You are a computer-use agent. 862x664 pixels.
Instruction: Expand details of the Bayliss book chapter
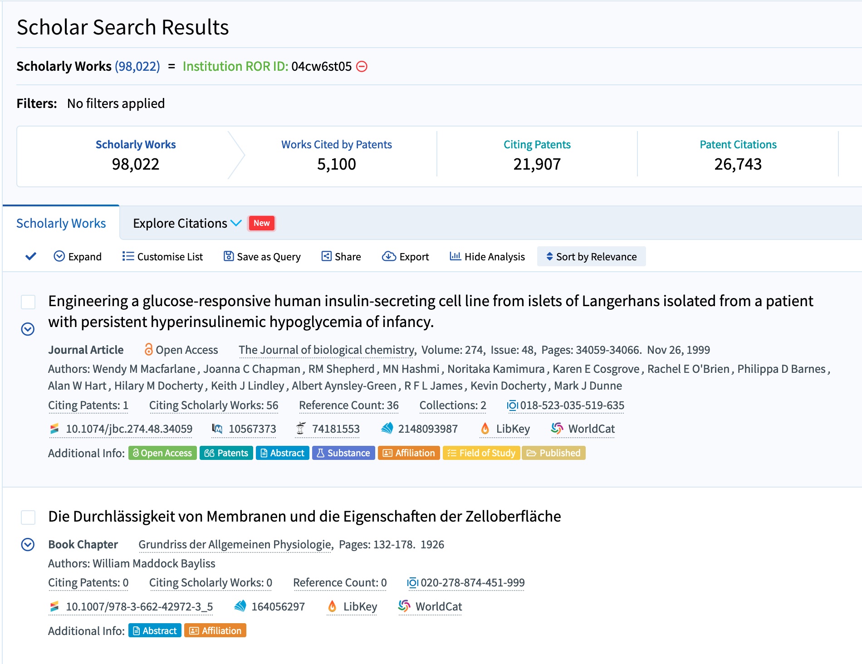[28, 544]
